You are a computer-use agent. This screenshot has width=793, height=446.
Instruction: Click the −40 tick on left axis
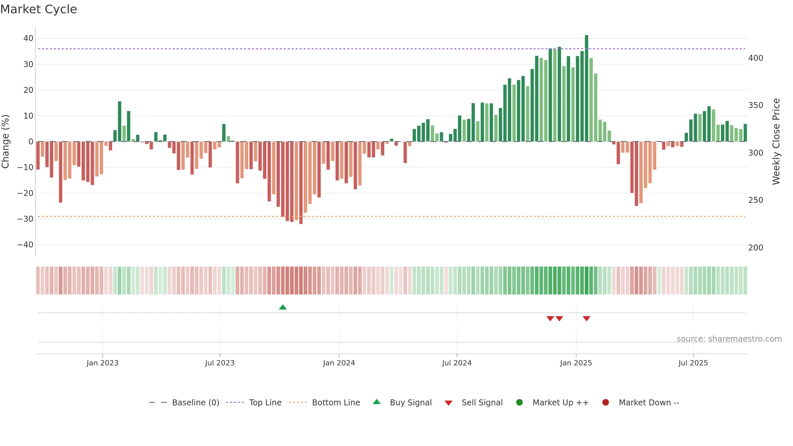coord(25,245)
